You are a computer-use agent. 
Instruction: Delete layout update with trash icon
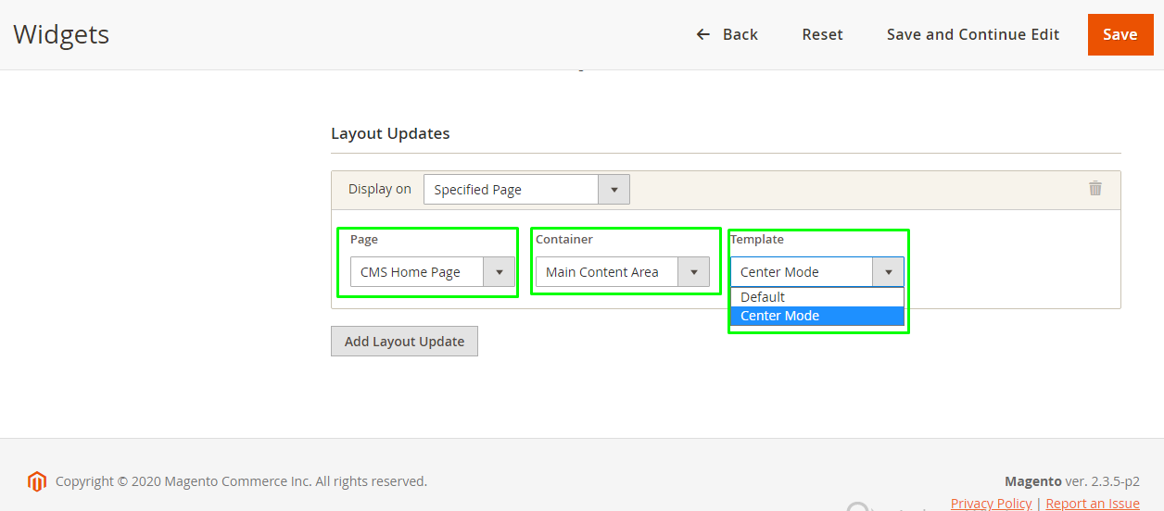point(1094,189)
